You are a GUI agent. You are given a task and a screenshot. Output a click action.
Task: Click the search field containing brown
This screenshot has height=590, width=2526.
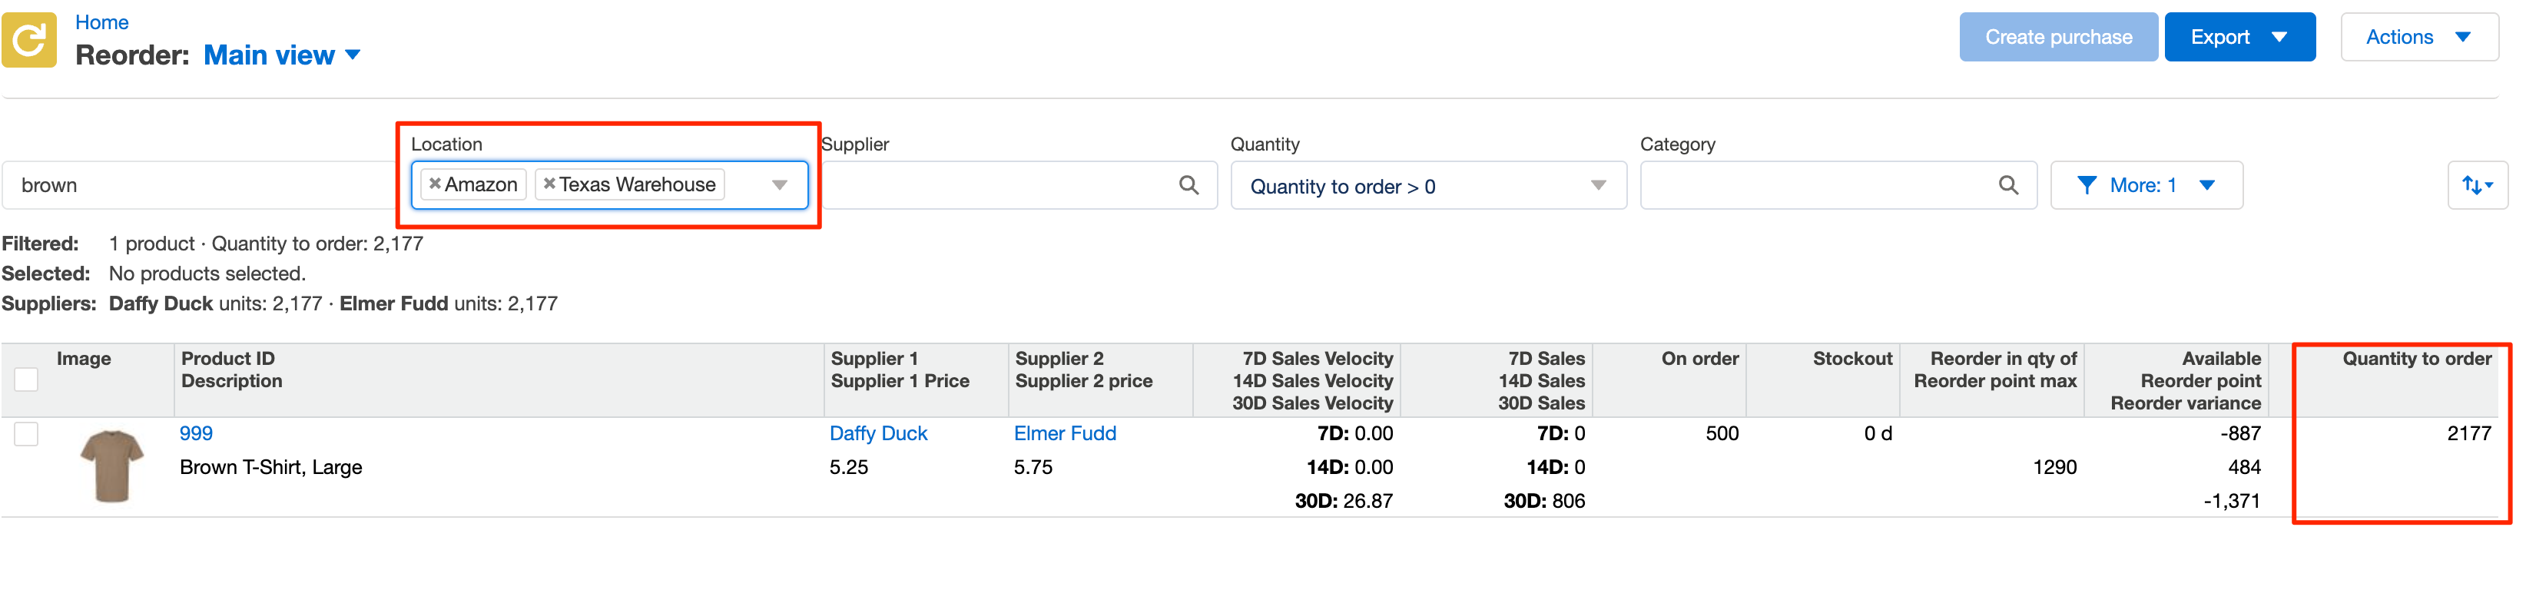coord(196,185)
